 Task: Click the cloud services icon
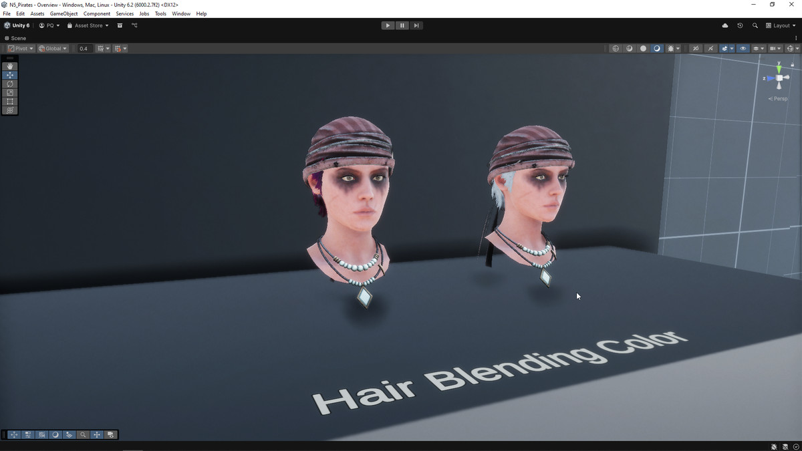pos(725,25)
